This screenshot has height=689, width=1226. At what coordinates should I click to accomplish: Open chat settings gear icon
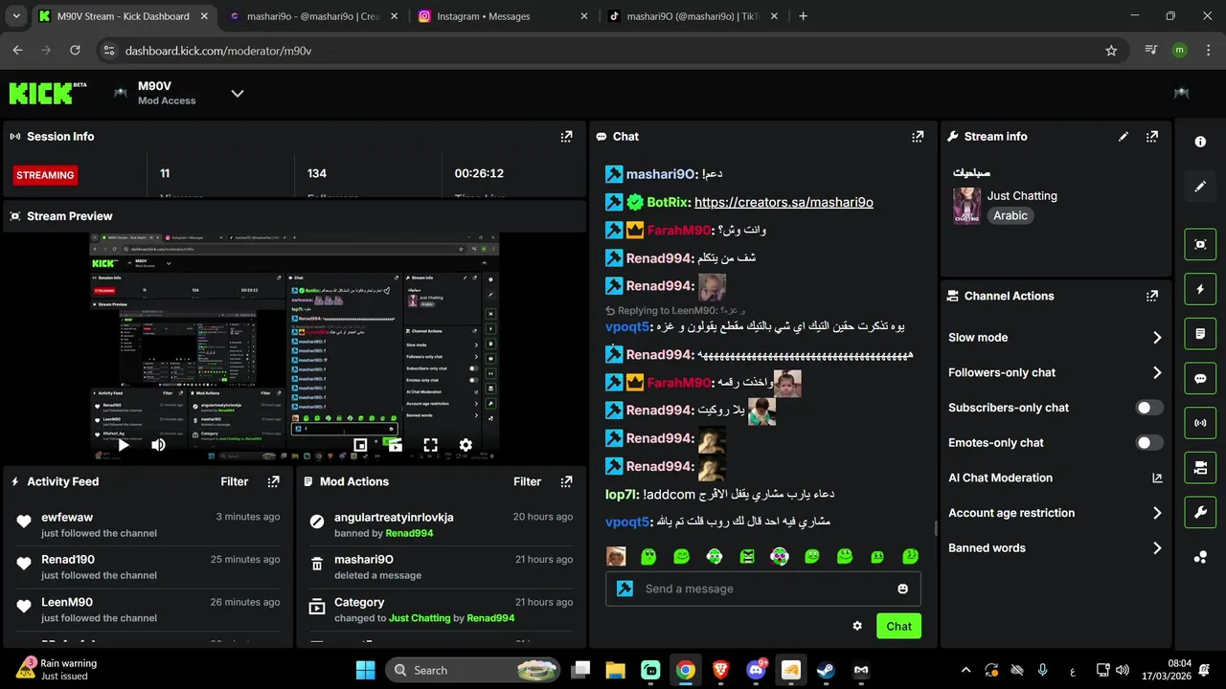click(x=857, y=626)
